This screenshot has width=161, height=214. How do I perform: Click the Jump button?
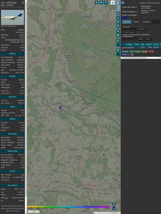[141, 39]
